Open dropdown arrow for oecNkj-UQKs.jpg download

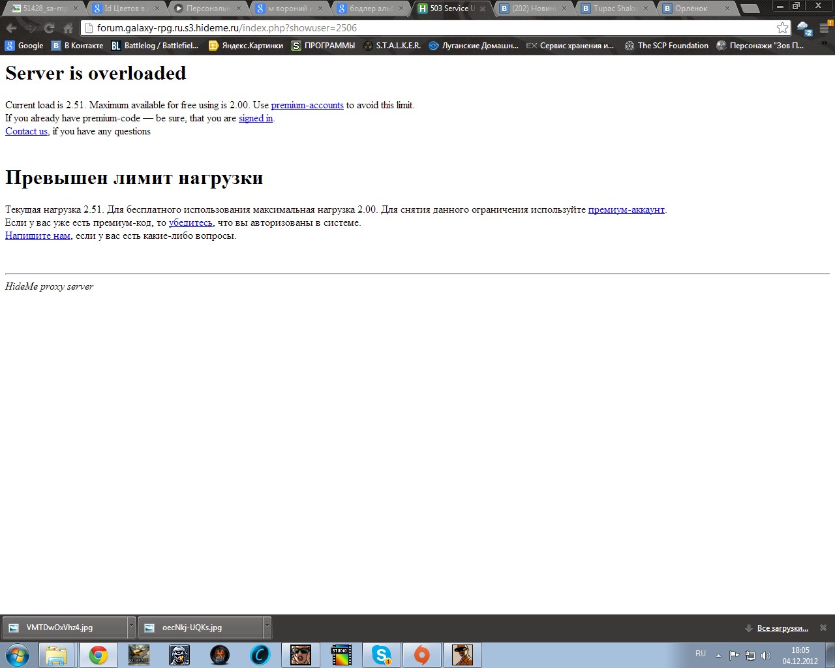tap(267, 628)
